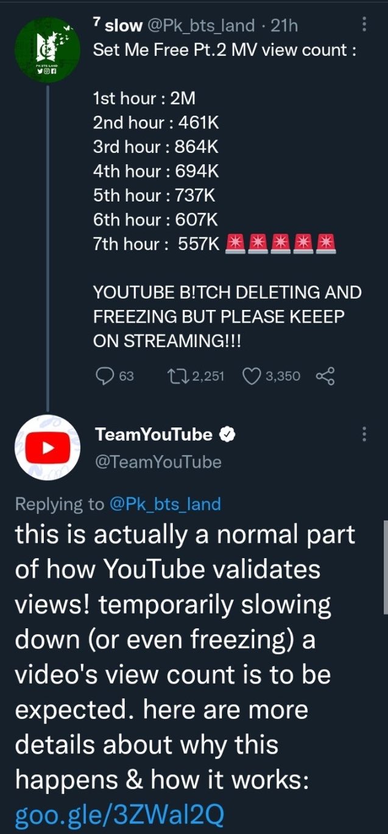
Task: Click the grey @TeamYouTube handle
Action: [x=157, y=462]
